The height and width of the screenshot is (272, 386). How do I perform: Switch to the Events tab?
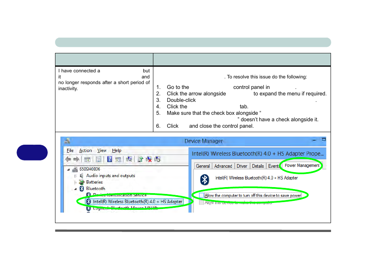click(x=274, y=166)
